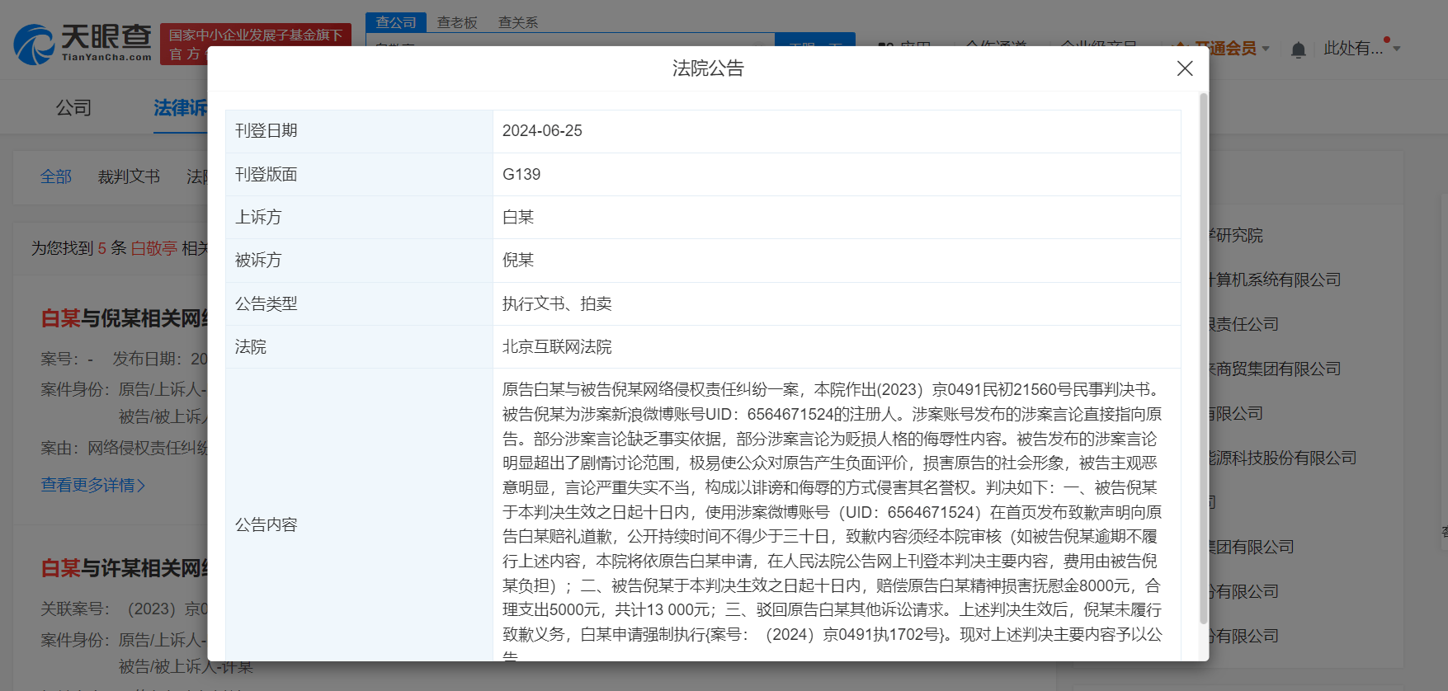Click the 计算机系统有限公司 entry on the right
Screen dimensions: 1448x691
tap(1274, 280)
